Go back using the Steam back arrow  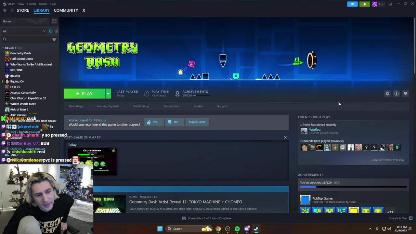click(5, 10)
